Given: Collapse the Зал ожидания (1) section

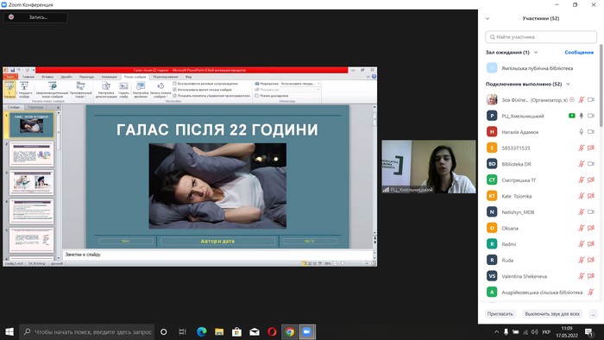Looking at the screenshot, I should [x=536, y=53].
